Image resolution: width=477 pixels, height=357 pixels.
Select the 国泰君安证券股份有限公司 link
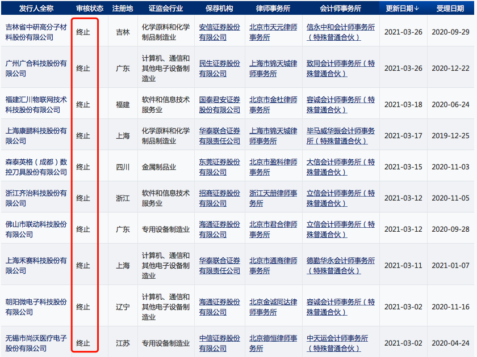pos(219,104)
